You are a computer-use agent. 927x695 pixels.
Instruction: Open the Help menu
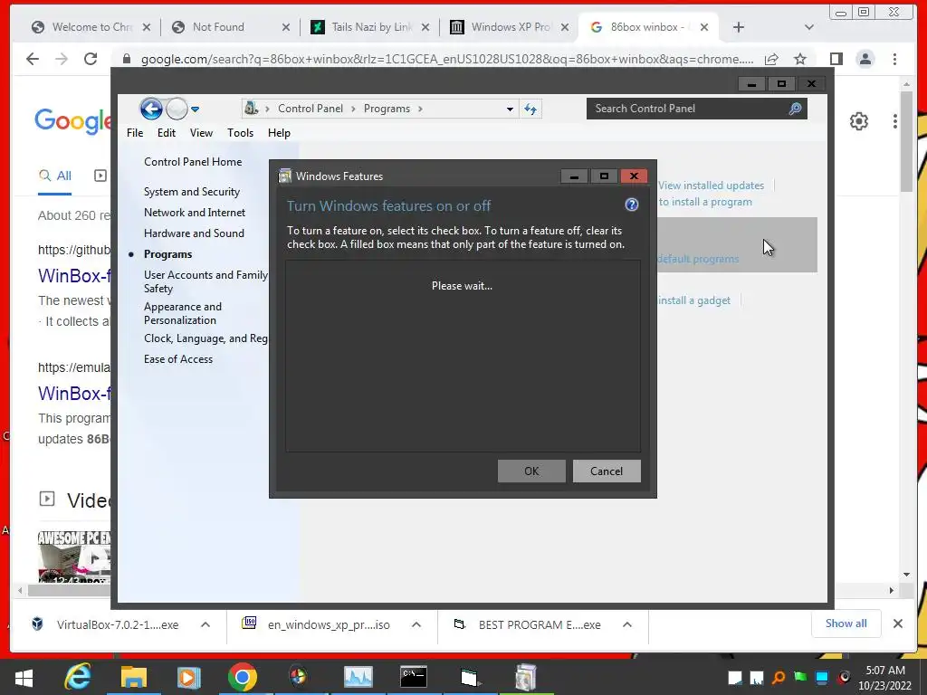pyautogui.click(x=279, y=133)
